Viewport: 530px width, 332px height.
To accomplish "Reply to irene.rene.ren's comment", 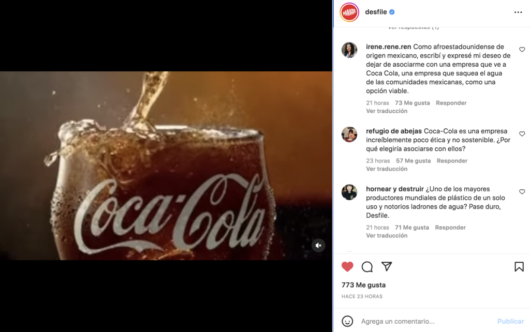I will tap(451, 103).
